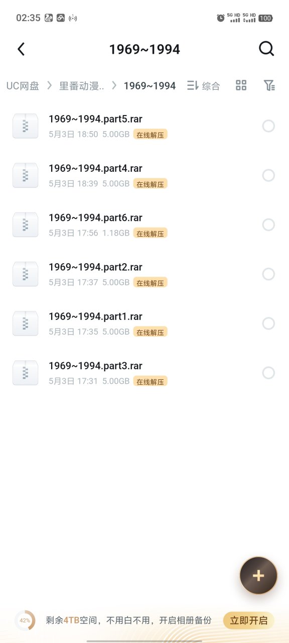Select the 1969~1994.part5.rar circle
Viewport: 289px width, 643px height.
tap(268, 126)
